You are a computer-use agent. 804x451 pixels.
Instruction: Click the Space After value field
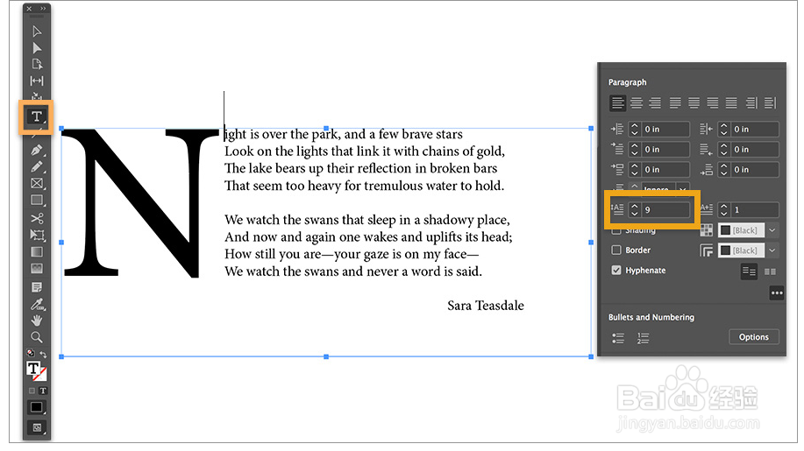pos(755,169)
